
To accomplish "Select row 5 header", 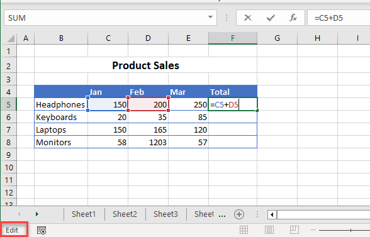I will coord(9,104).
